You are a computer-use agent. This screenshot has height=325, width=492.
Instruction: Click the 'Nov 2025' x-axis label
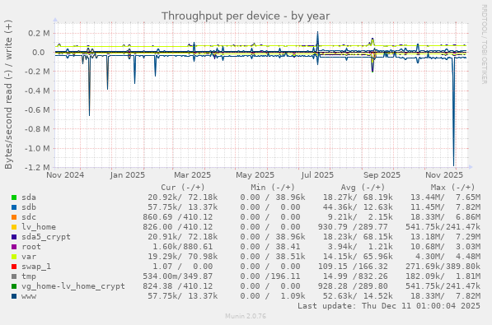[x=444, y=175]
